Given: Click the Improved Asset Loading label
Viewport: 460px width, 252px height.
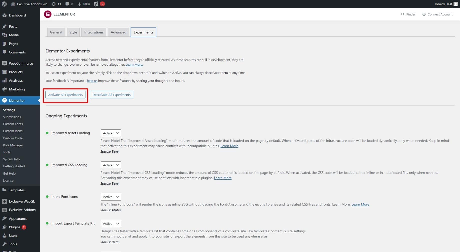Looking at the screenshot, I should 71,133.
